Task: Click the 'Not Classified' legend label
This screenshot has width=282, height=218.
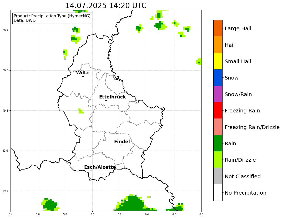Action: coord(243,176)
